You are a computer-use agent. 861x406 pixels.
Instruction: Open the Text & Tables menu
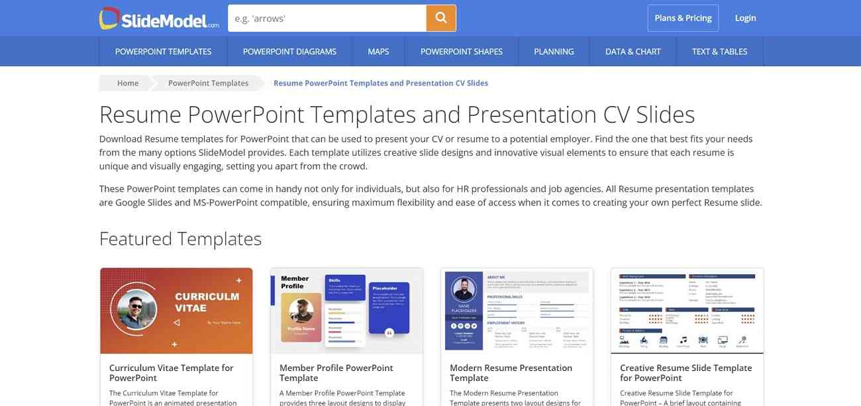(x=719, y=52)
